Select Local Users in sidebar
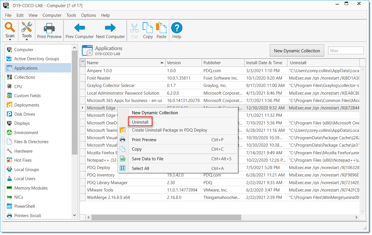The image size is (372, 235). [x=25, y=179]
